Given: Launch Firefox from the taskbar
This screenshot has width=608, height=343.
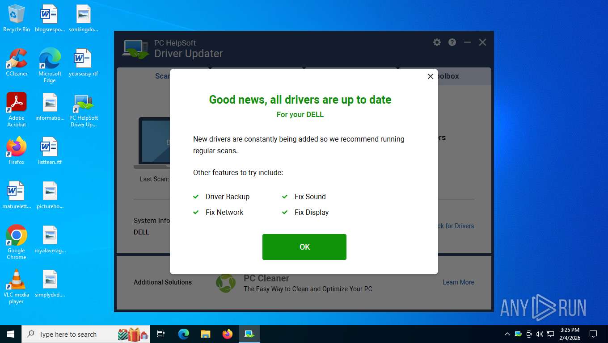Looking at the screenshot, I should pyautogui.click(x=227, y=334).
